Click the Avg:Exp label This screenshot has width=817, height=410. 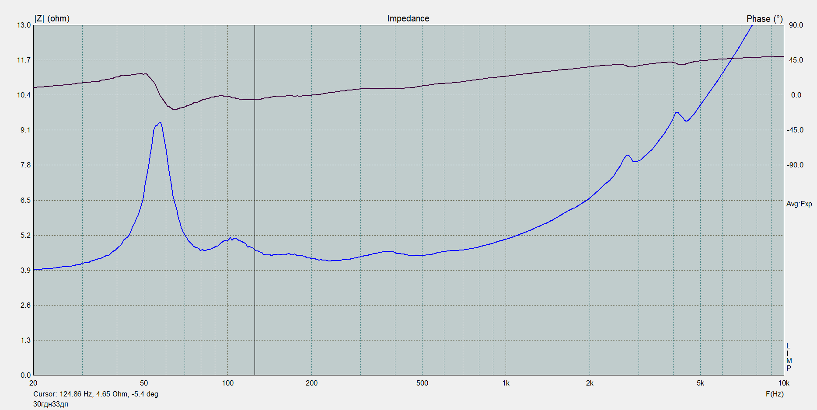coord(799,204)
